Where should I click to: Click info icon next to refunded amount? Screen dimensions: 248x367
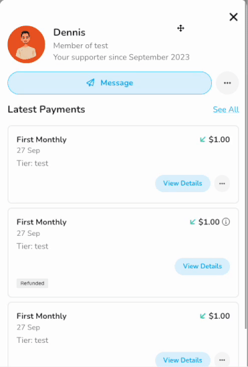tap(226, 222)
